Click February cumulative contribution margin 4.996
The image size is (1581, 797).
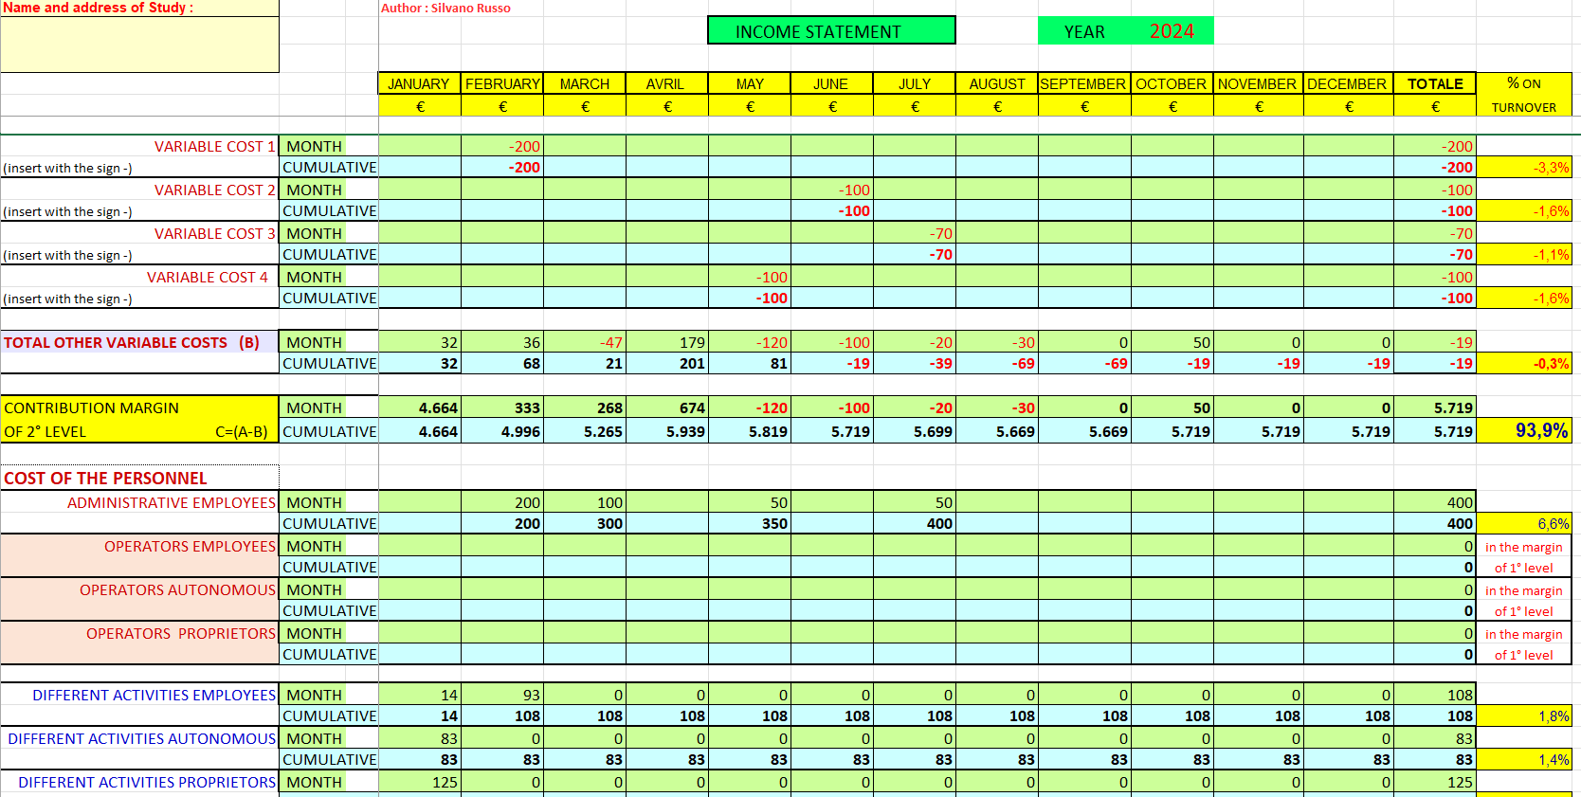click(x=502, y=431)
